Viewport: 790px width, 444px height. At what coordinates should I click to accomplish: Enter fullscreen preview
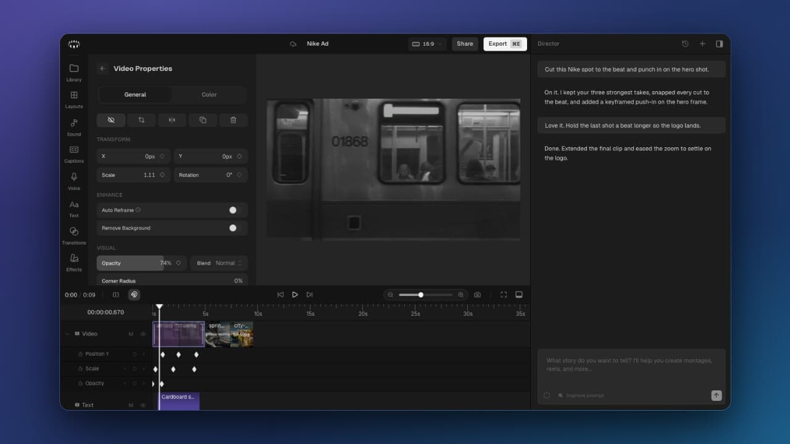point(504,295)
